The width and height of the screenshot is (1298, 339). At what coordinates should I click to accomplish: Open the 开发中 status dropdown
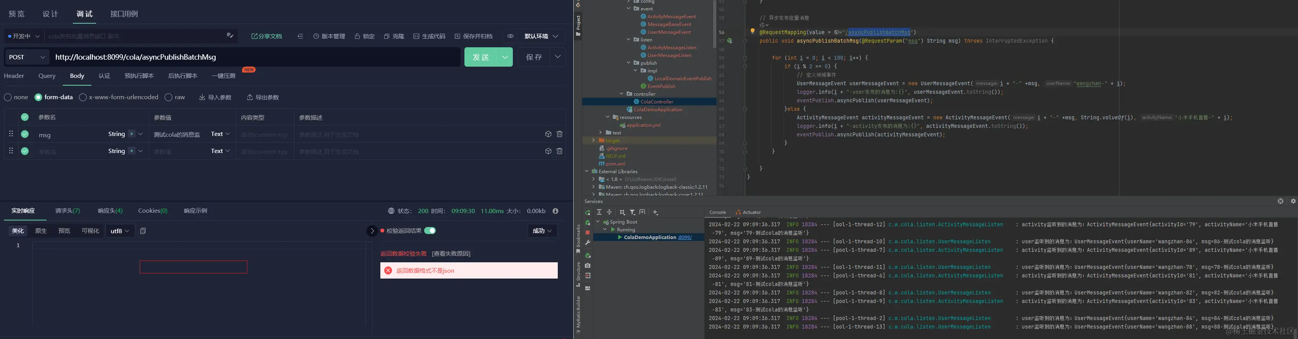(x=24, y=36)
